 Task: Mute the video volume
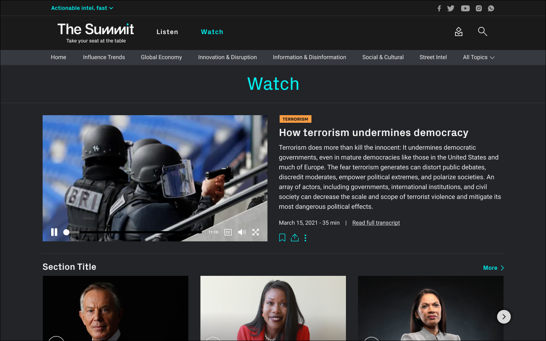[x=242, y=232]
